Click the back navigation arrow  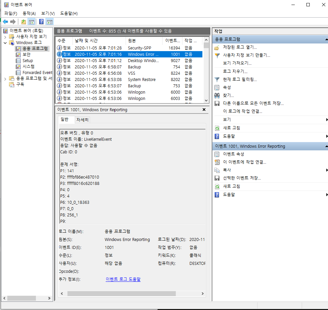[6, 22]
